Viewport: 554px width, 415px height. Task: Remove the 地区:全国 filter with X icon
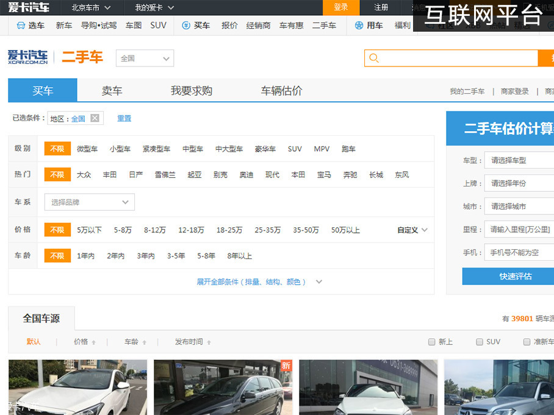coord(95,118)
